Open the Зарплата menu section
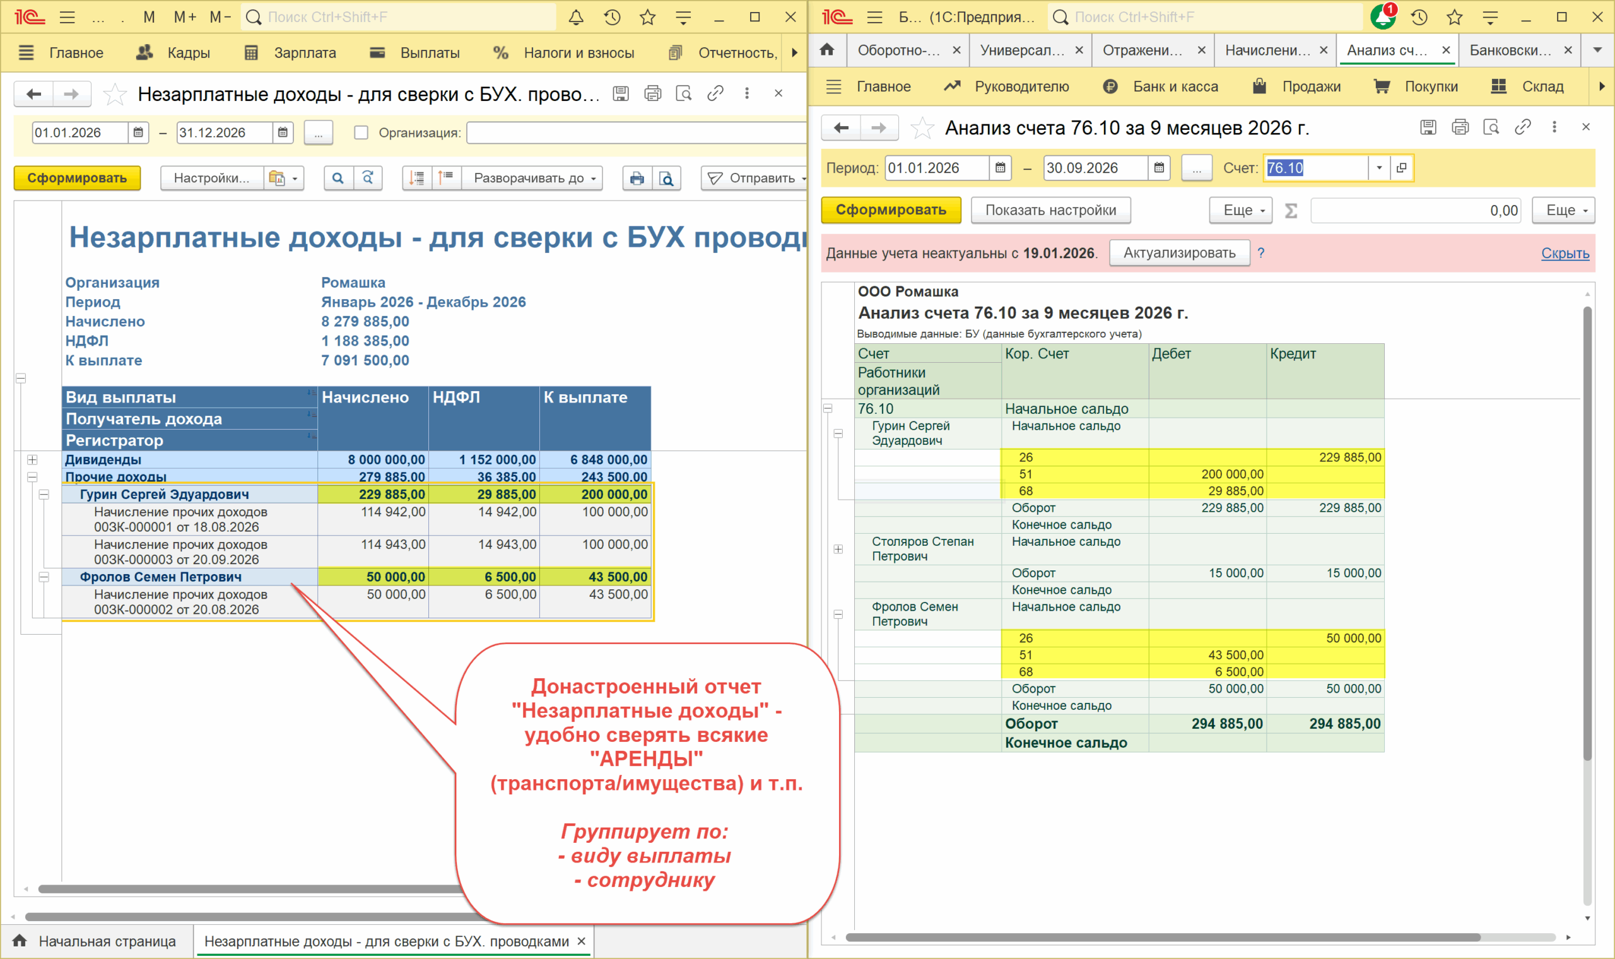Viewport: 1615px width, 959px height. coord(291,53)
